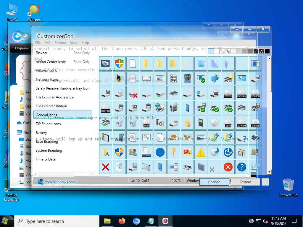The width and height of the screenshot is (303, 227).
Task: Select the DVD-RW disc icon
Action: point(106,108)
